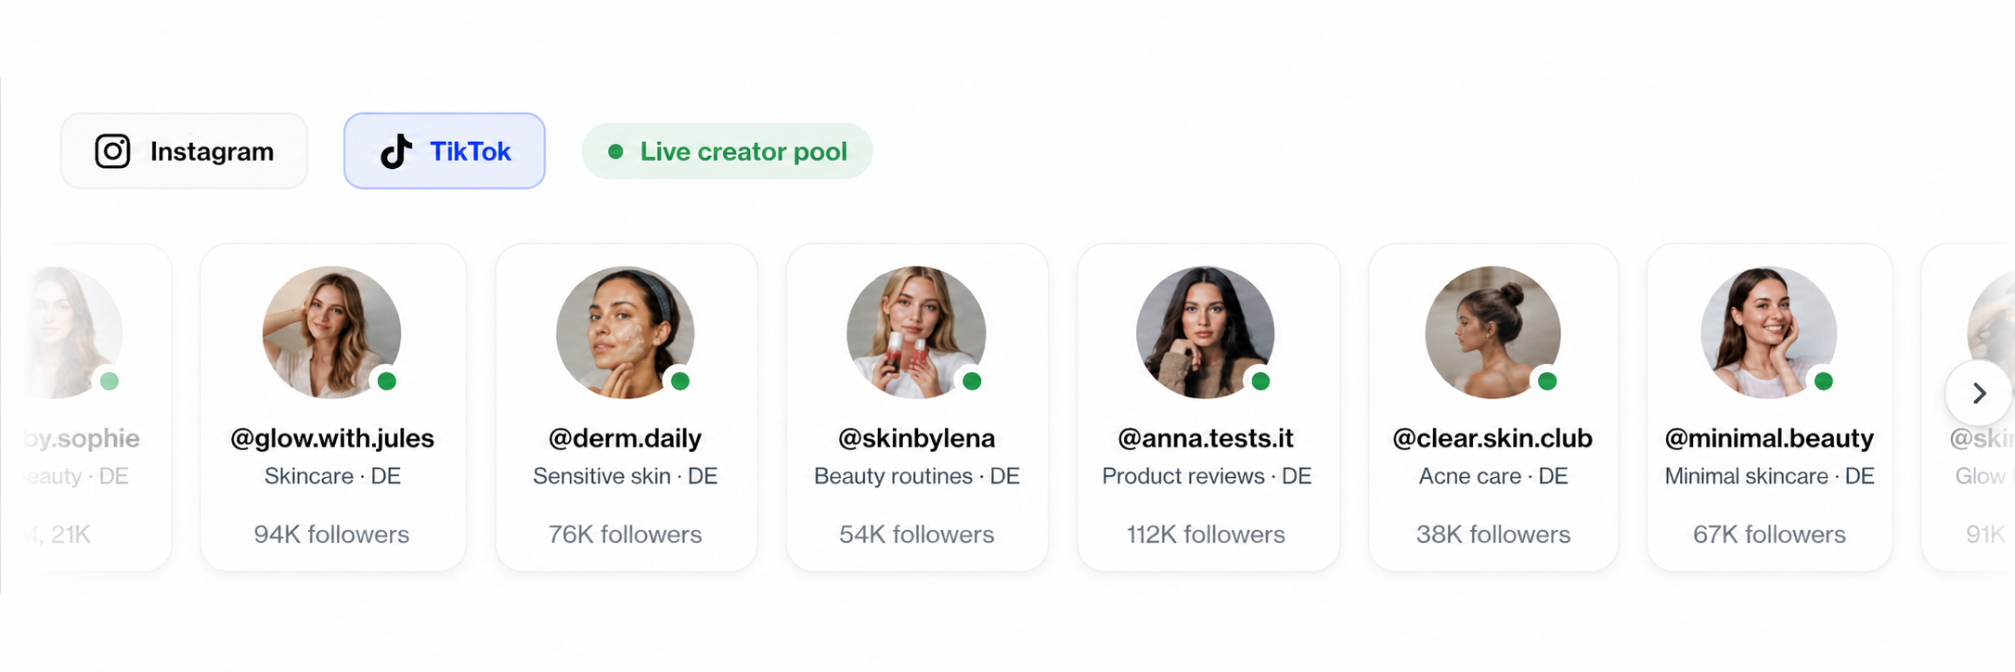Click the partially hidden by.sophie creator card
The image size is (2015, 672).
[x=97, y=407]
